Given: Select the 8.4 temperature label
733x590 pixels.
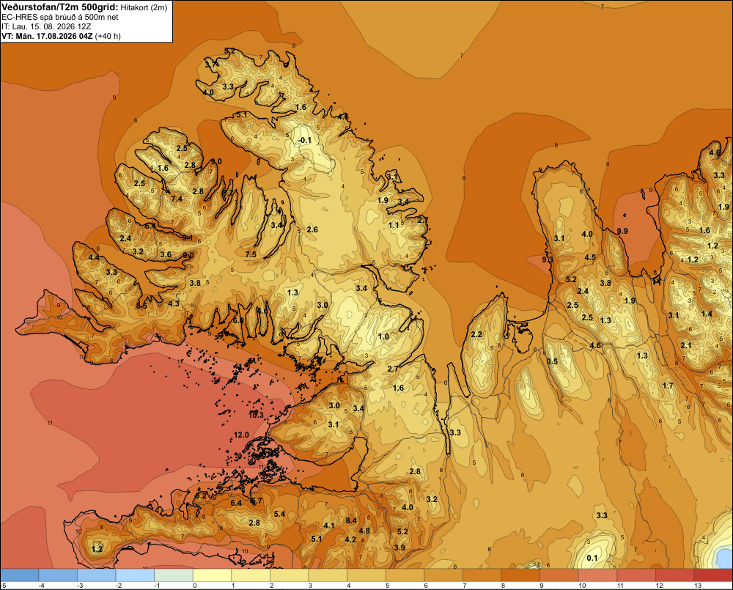Looking at the screenshot, I should point(351,520).
